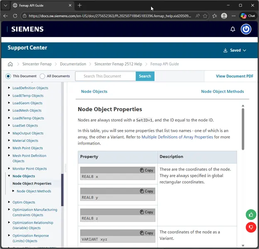Viewport: 259px width, 249px height.
Task: Click the notifications bell icon
Action: click(233, 29)
